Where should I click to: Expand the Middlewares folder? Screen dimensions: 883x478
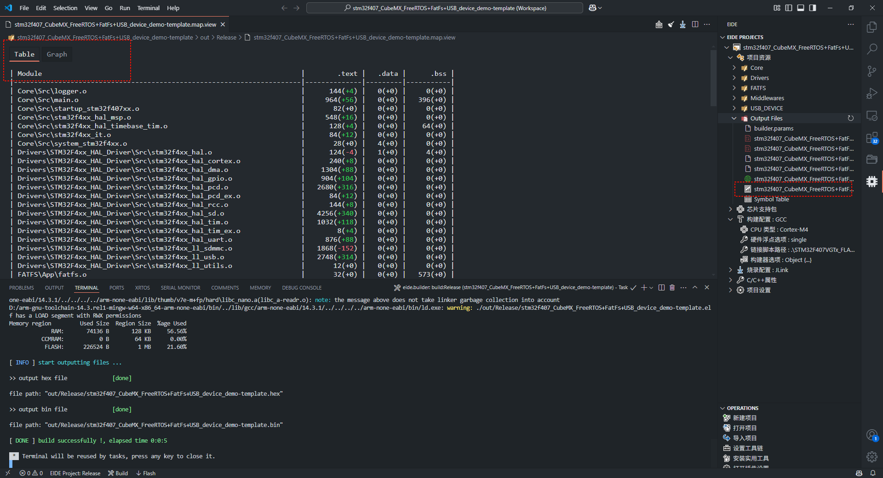pyautogui.click(x=734, y=98)
